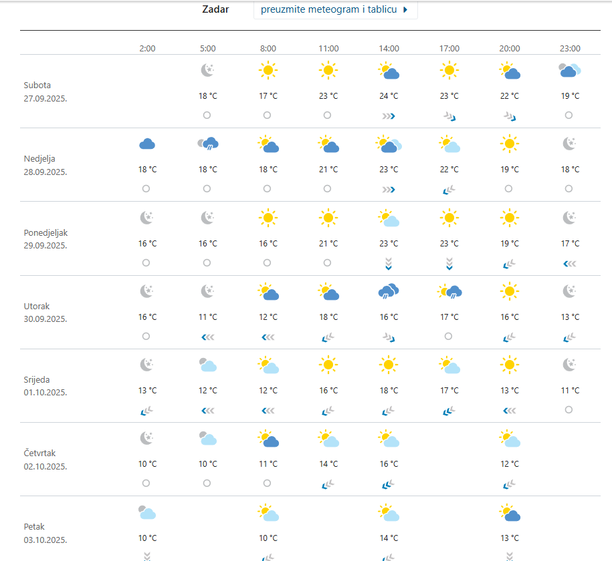Select the sunny icon for Subota 8:00
This screenshot has width=612, height=561.
point(268,70)
